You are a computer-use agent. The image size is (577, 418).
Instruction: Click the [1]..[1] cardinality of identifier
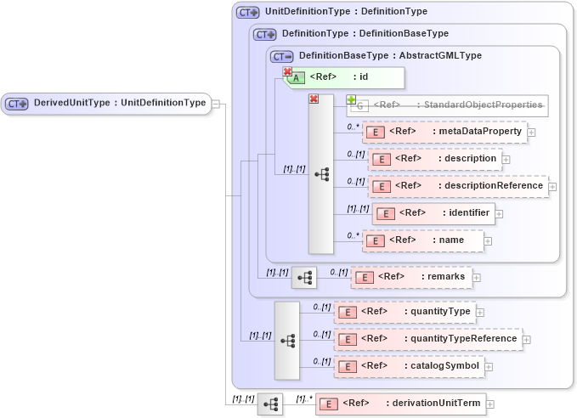358,209
